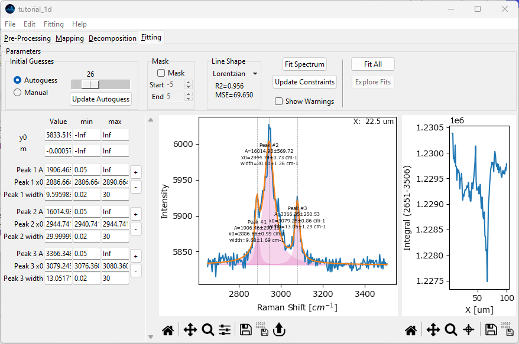
Task: Enable the Mask checkbox
Action: pyautogui.click(x=161, y=73)
